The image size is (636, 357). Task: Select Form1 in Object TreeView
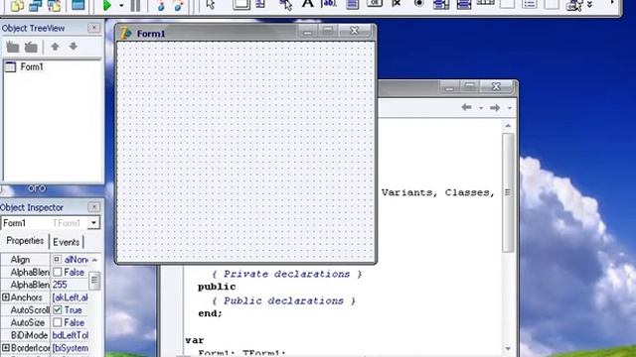32,66
